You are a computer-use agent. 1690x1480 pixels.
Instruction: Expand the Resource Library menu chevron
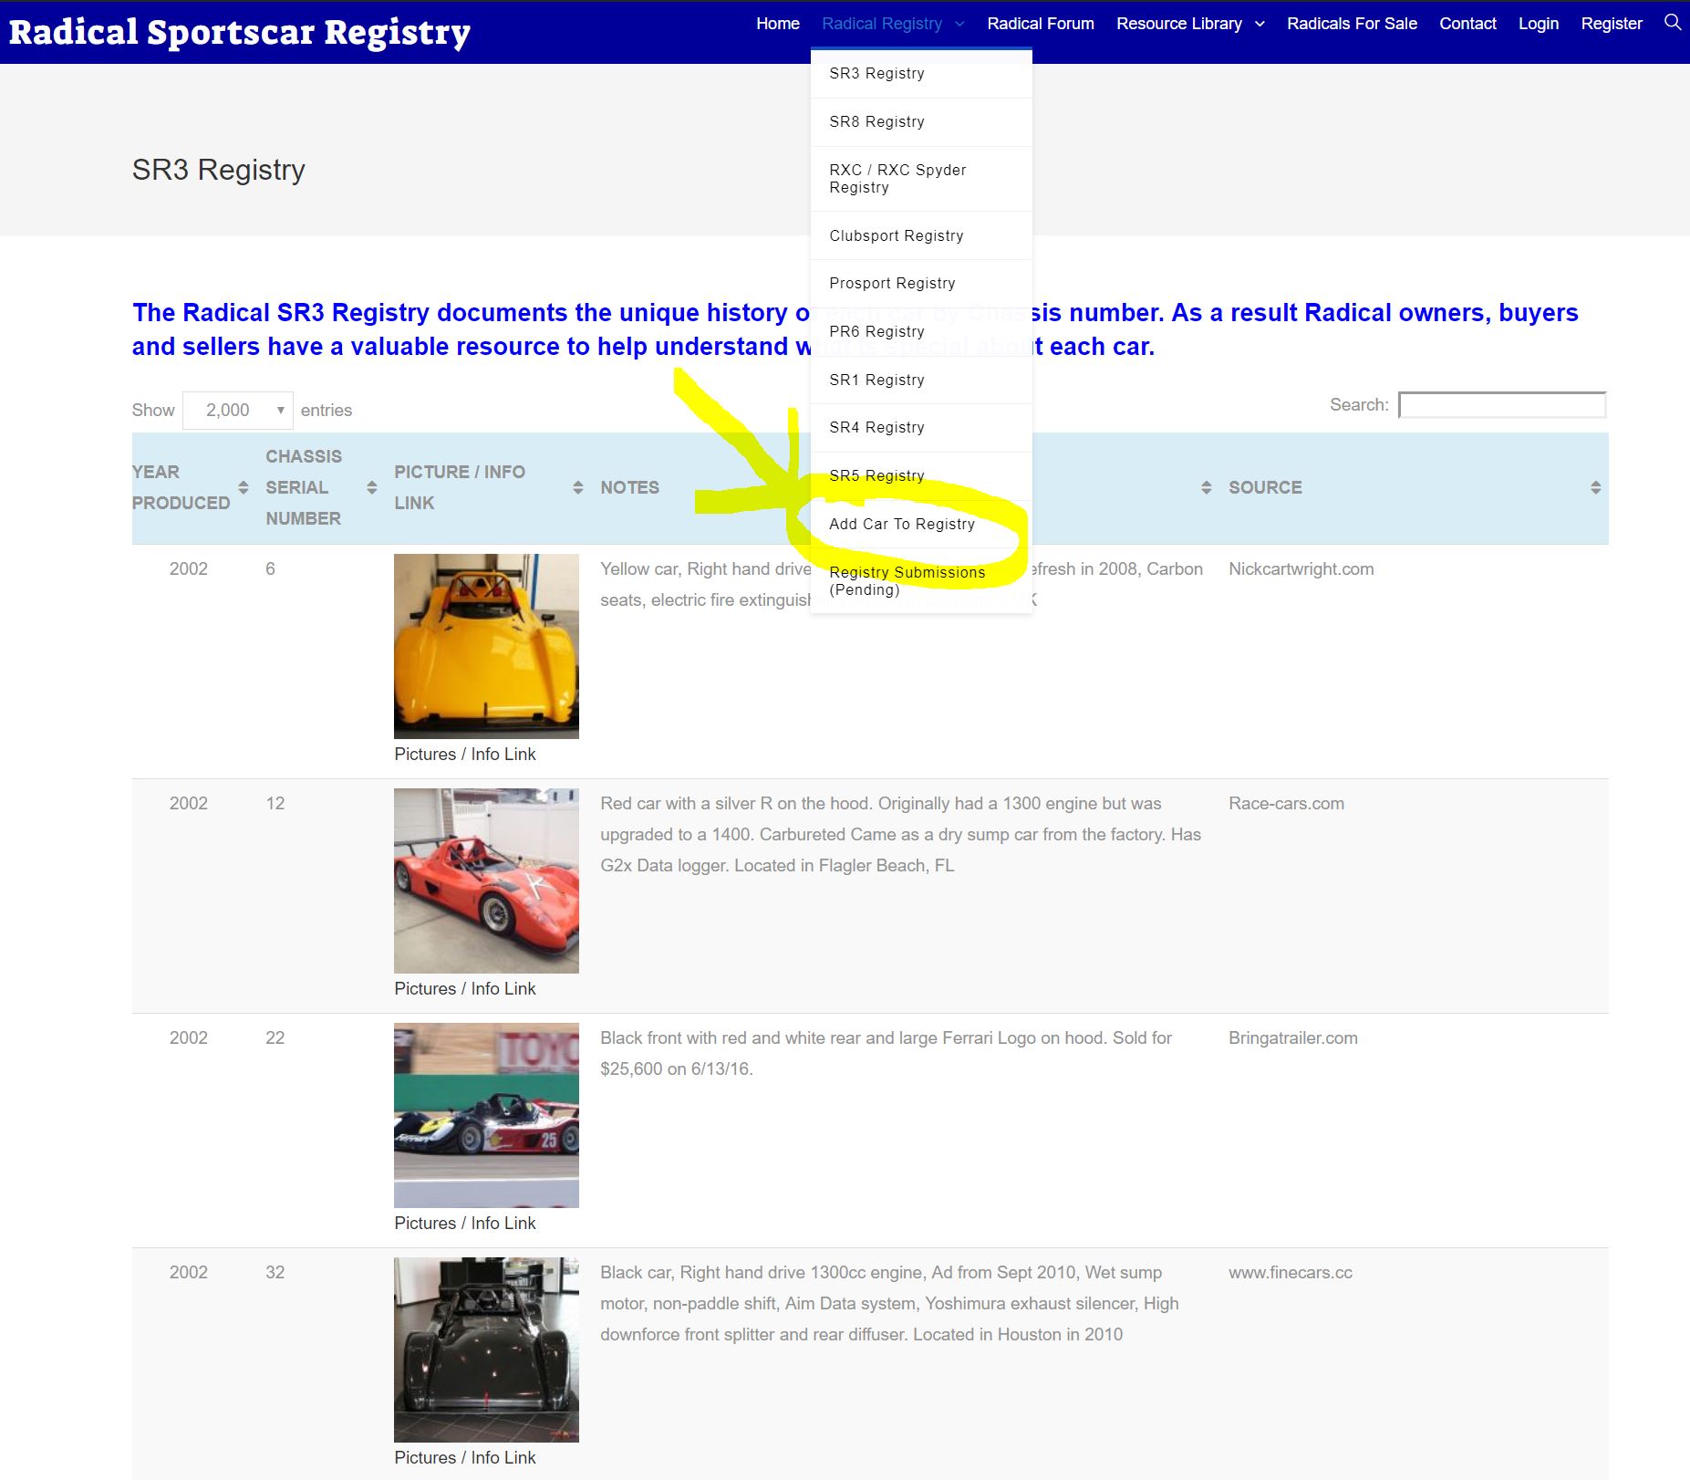1260,24
